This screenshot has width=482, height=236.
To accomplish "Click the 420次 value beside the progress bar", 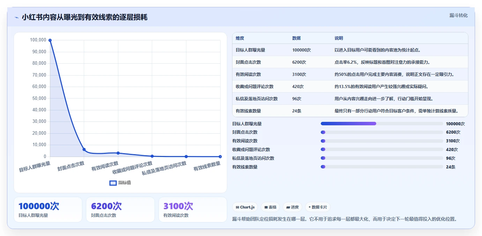I will pyautogui.click(x=452, y=150).
